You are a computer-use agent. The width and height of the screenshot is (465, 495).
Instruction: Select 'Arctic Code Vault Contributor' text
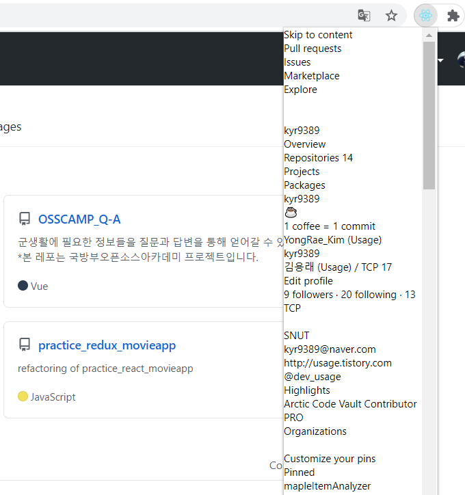pos(350,404)
